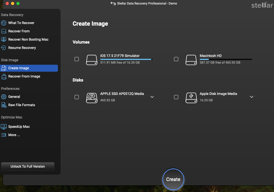The width and height of the screenshot is (274, 192).
Task: Check the iOS 17.5 21F79 Simulator checkbox
Action: (x=77, y=59)
